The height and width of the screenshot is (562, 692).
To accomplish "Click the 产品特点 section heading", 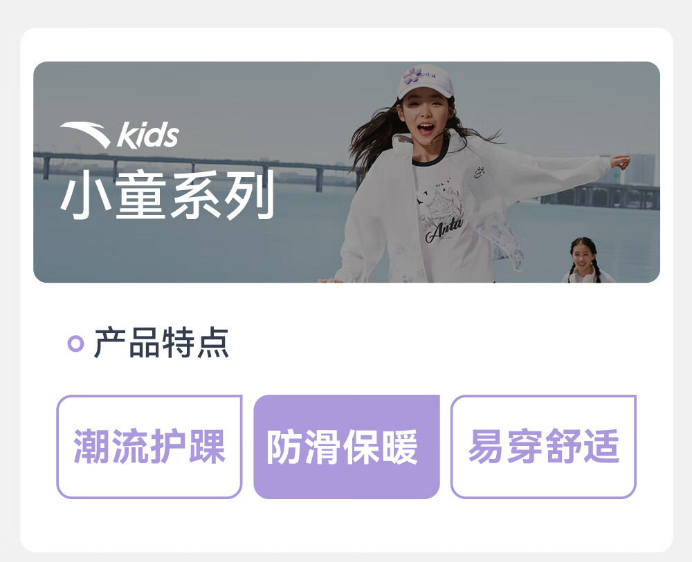I will point(161,342).
